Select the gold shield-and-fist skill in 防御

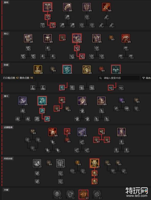point(87,69)
